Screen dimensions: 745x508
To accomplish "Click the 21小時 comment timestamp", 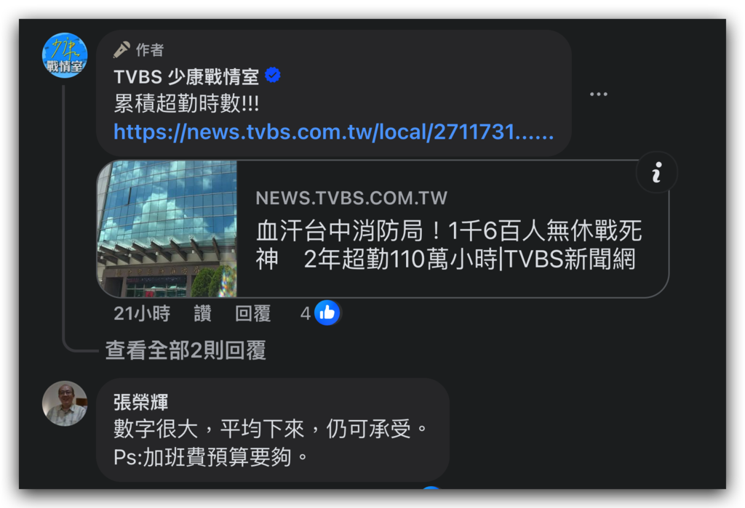I will (x=142, y=313).
